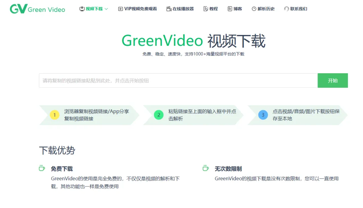The image size is (363, 208).
Task: Open the 视频下载 menu item
Action: point(94,9)
